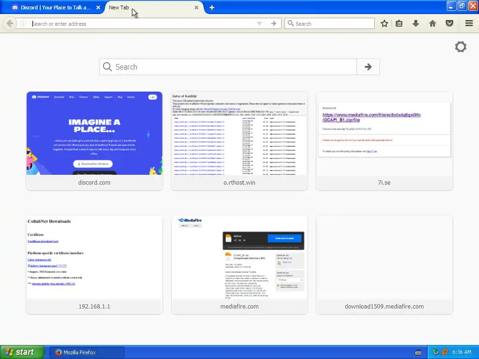The height and width of the screenshot is (359, 479).
Task: Close the New Tab tab
Action: 196,7
